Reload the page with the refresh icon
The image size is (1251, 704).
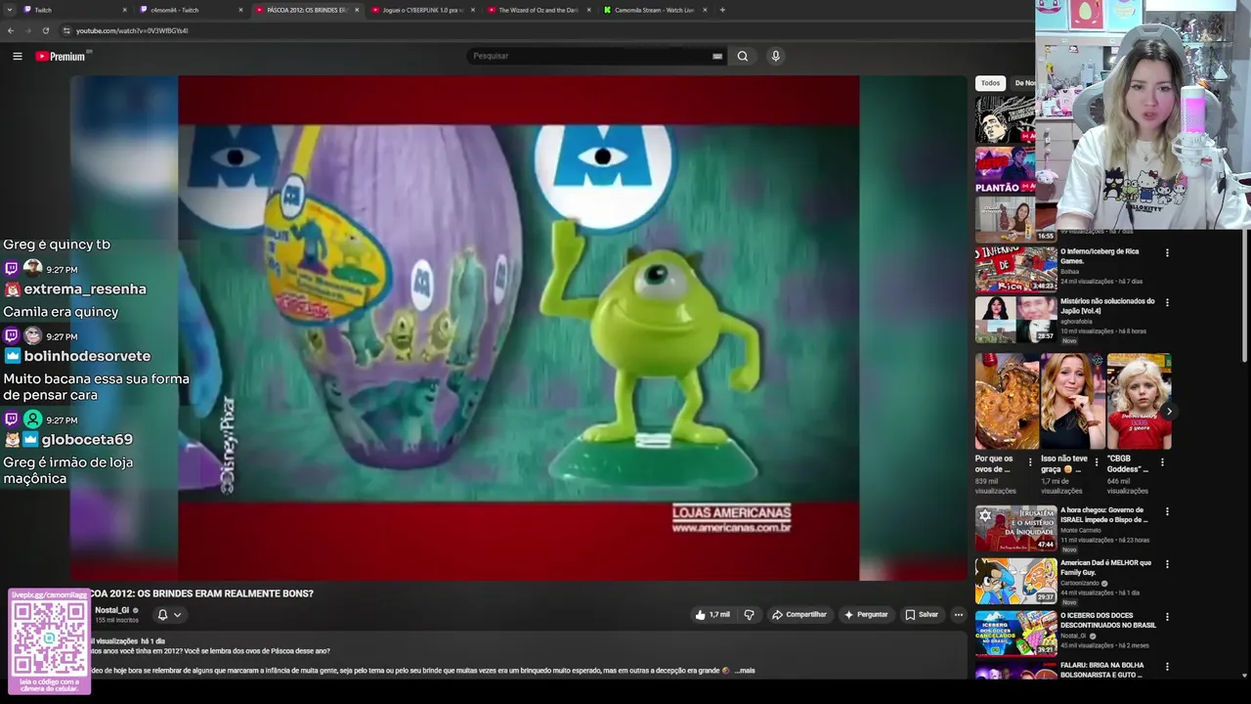pyautogui.click(x=45, y=30)
